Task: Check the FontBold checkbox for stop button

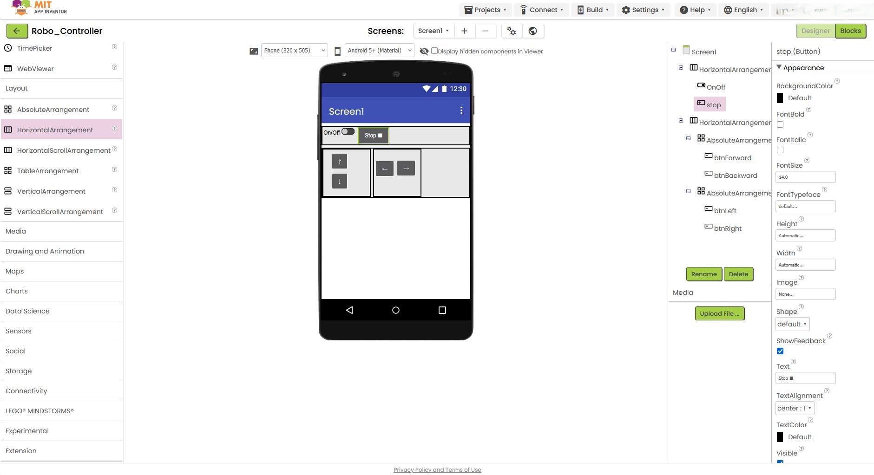Action: coord(780,124)
